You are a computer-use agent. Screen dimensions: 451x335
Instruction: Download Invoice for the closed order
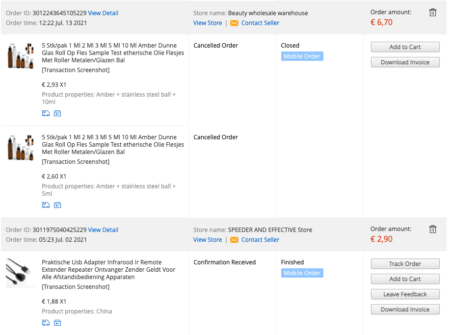(x=405, y=62)
